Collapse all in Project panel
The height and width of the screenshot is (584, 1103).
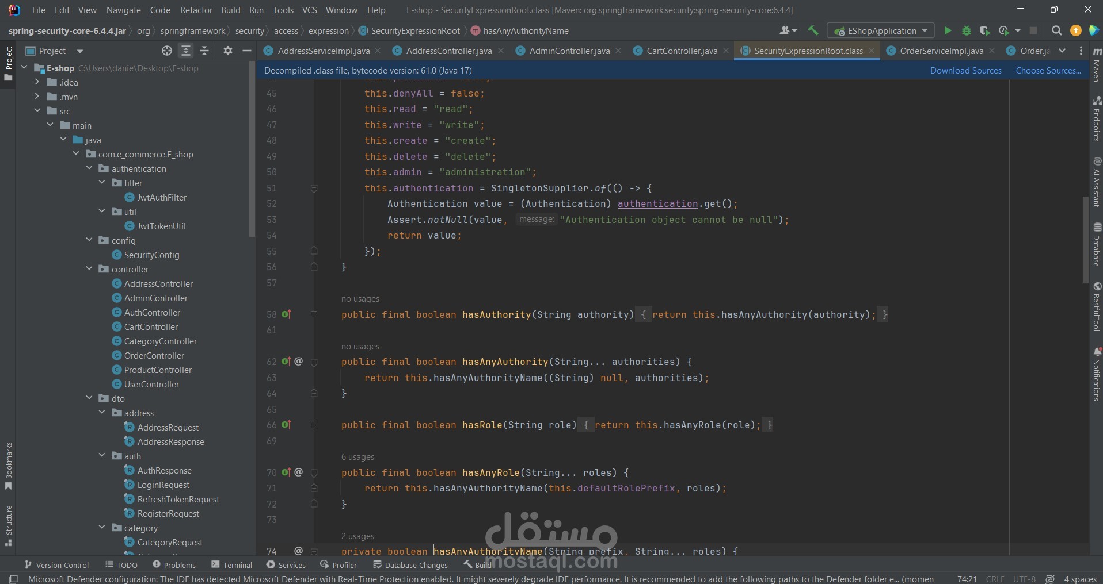204,51
